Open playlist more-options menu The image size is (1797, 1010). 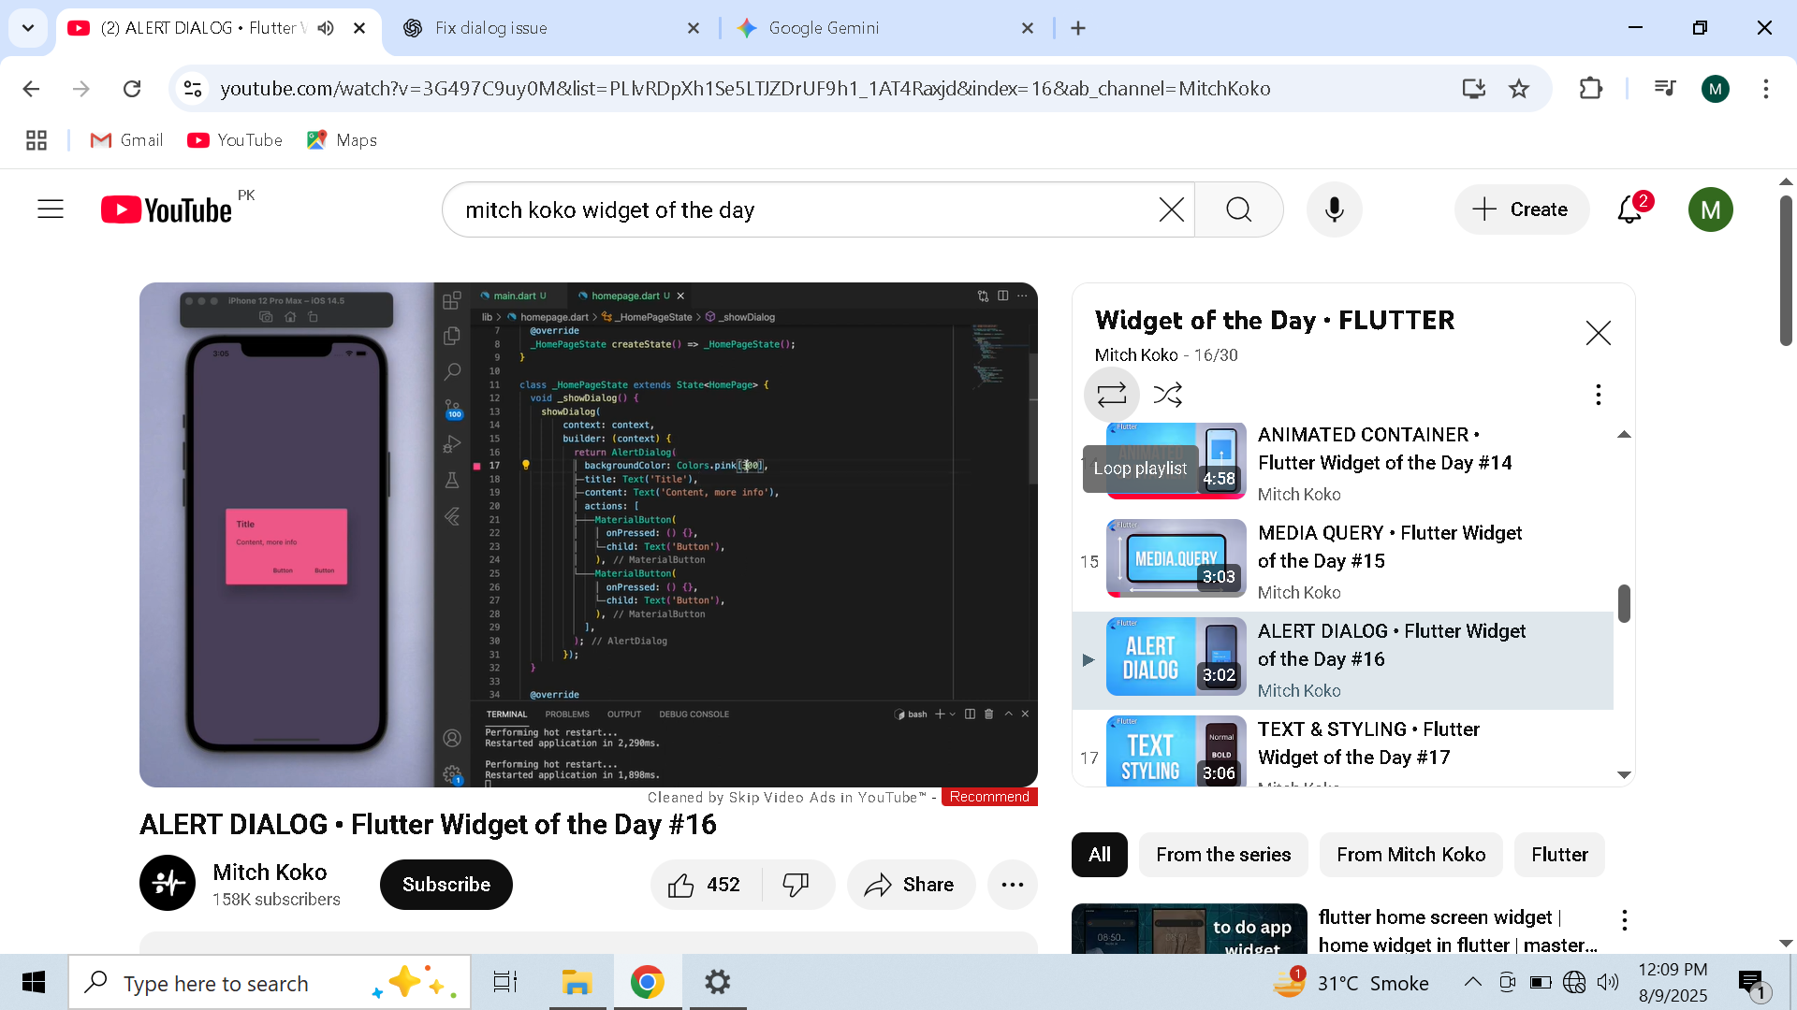point(1599,395)
